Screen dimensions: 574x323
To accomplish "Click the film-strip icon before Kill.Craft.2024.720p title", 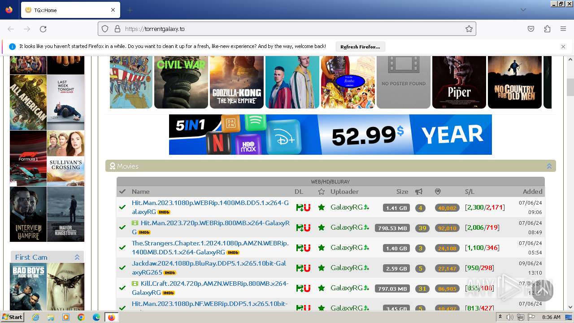I will pyautogui.click(x=135, y=284).
